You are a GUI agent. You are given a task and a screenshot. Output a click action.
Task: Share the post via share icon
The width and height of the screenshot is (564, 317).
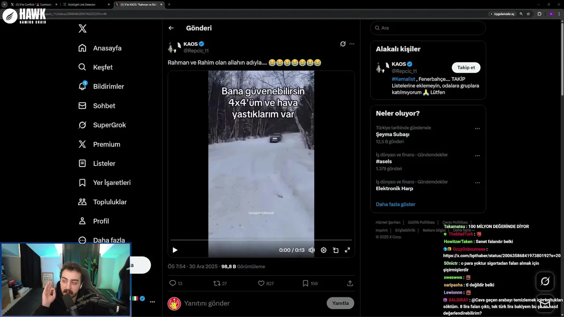pyautogui.click(x=350, y=284)
